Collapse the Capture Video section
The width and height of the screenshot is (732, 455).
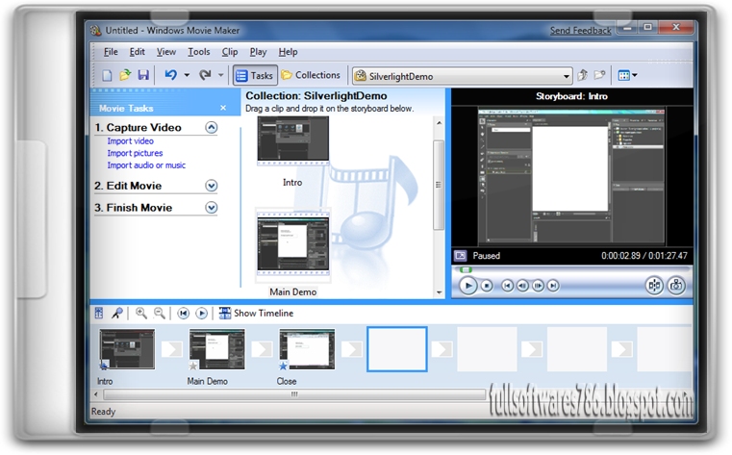tap(212, 127)
